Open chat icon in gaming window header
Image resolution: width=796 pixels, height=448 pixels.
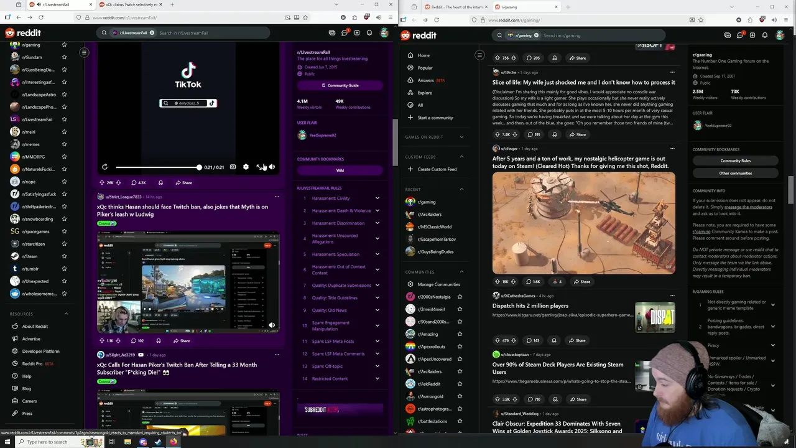pos(740,35)
